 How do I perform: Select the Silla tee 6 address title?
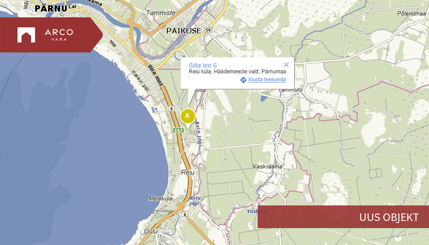[203, 65]
